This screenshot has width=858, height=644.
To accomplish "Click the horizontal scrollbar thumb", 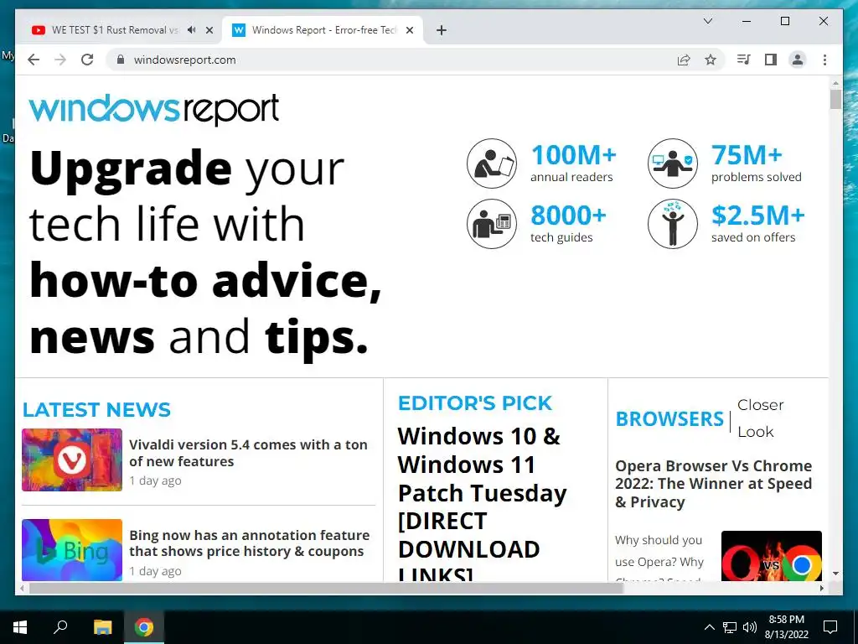I will [326, 588].
